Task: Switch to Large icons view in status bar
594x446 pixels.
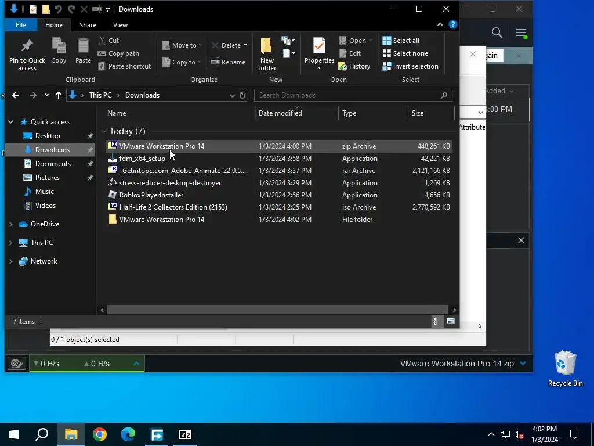Action: click(450, 322)
